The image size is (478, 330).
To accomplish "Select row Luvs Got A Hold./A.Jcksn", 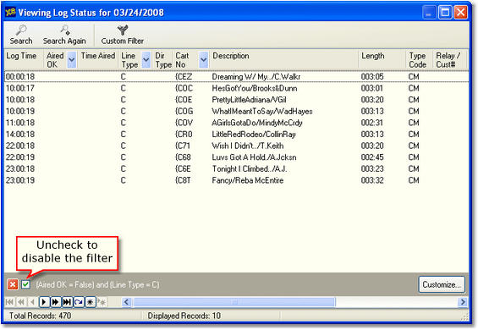I will point(237,157).
